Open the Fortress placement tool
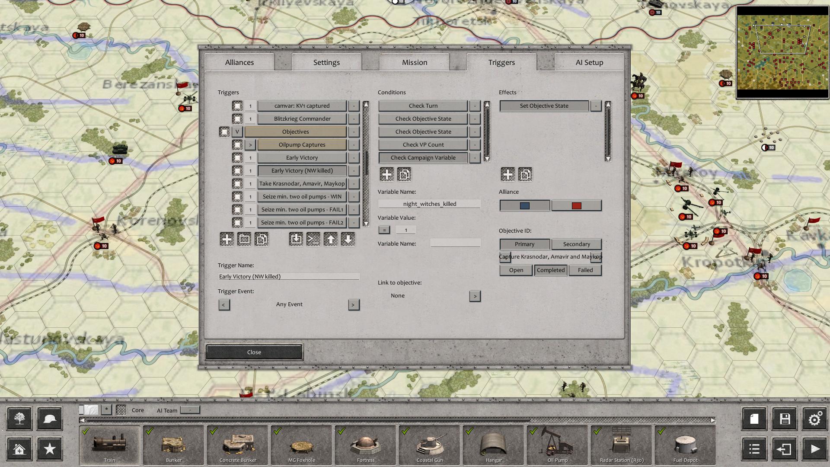Image resolution: width=830 pixels, height=467 pixels. [x=365, y=445]
